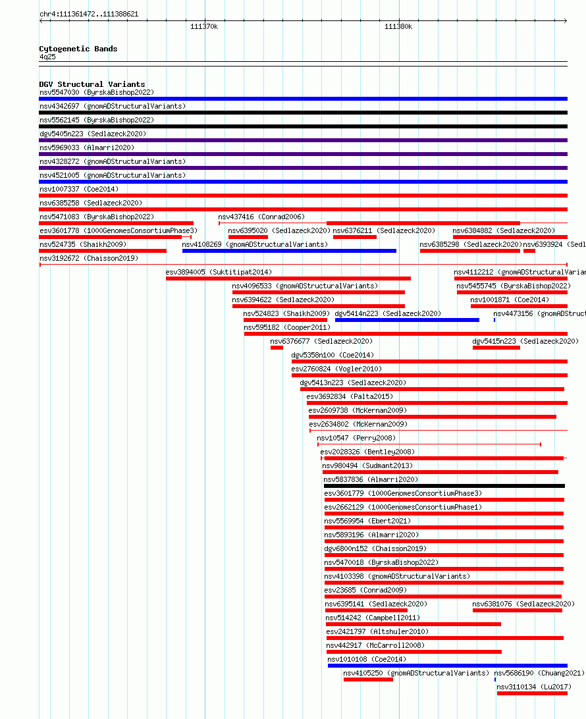Click the esv23685 (Conrad2009) label
The width and height of the screenshot is (586, 719).
pyautogui.click(x=366, y=590)
